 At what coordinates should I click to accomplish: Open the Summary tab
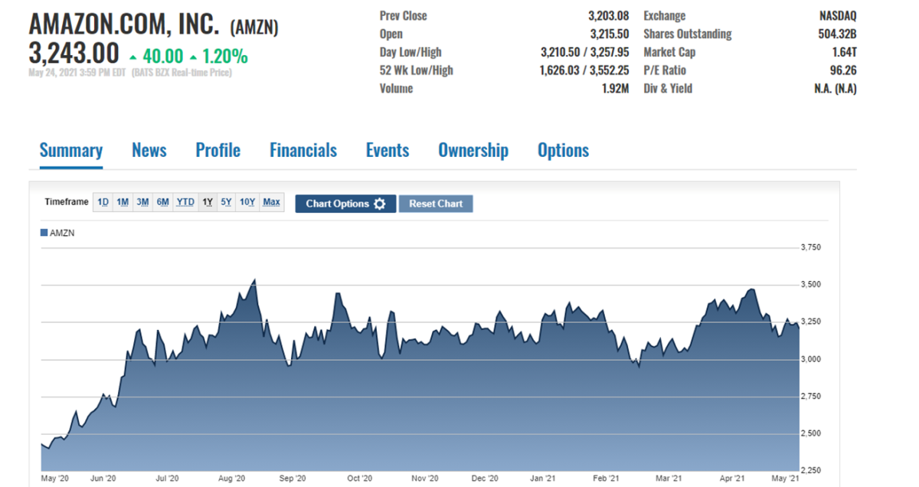point(71,150)
